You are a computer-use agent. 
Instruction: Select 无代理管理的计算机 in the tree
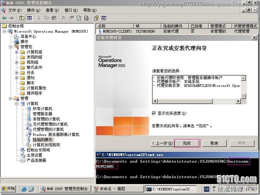point(50,124)
